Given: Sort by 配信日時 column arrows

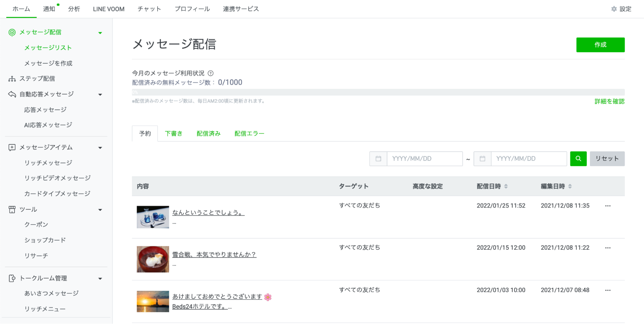Looking at the screenshot, I should click(506, 186).
